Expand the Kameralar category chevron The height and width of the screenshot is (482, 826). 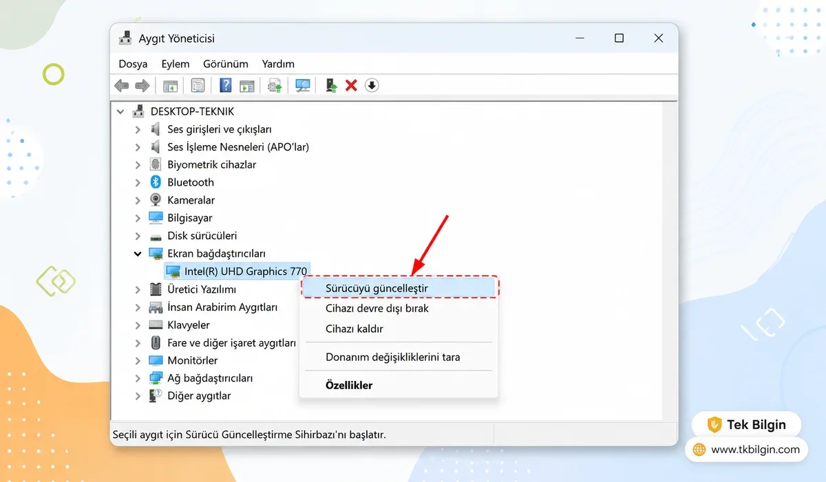point(138,200)
